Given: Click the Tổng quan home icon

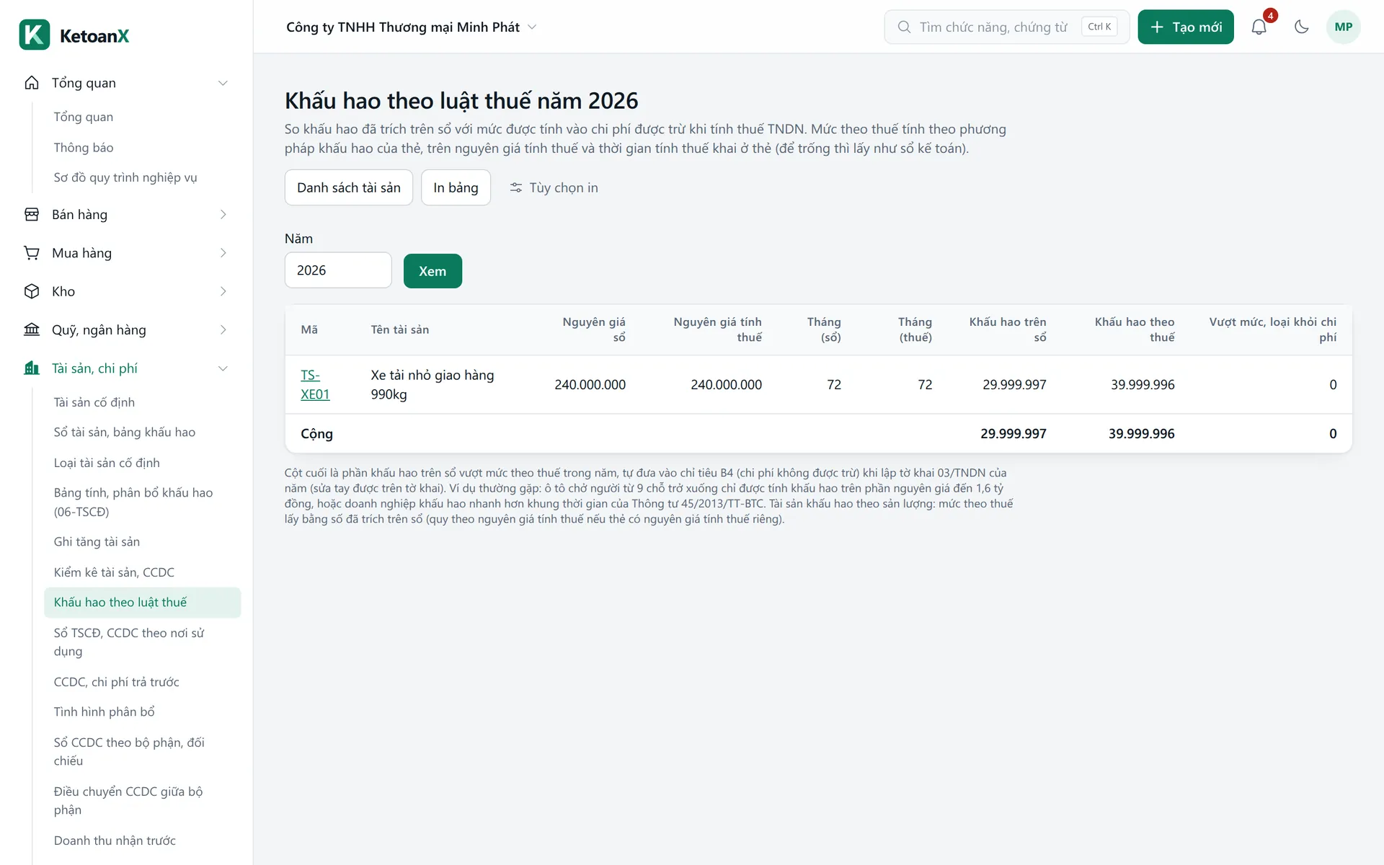Looking at the screenshot, I should click(x=32, y=83).
